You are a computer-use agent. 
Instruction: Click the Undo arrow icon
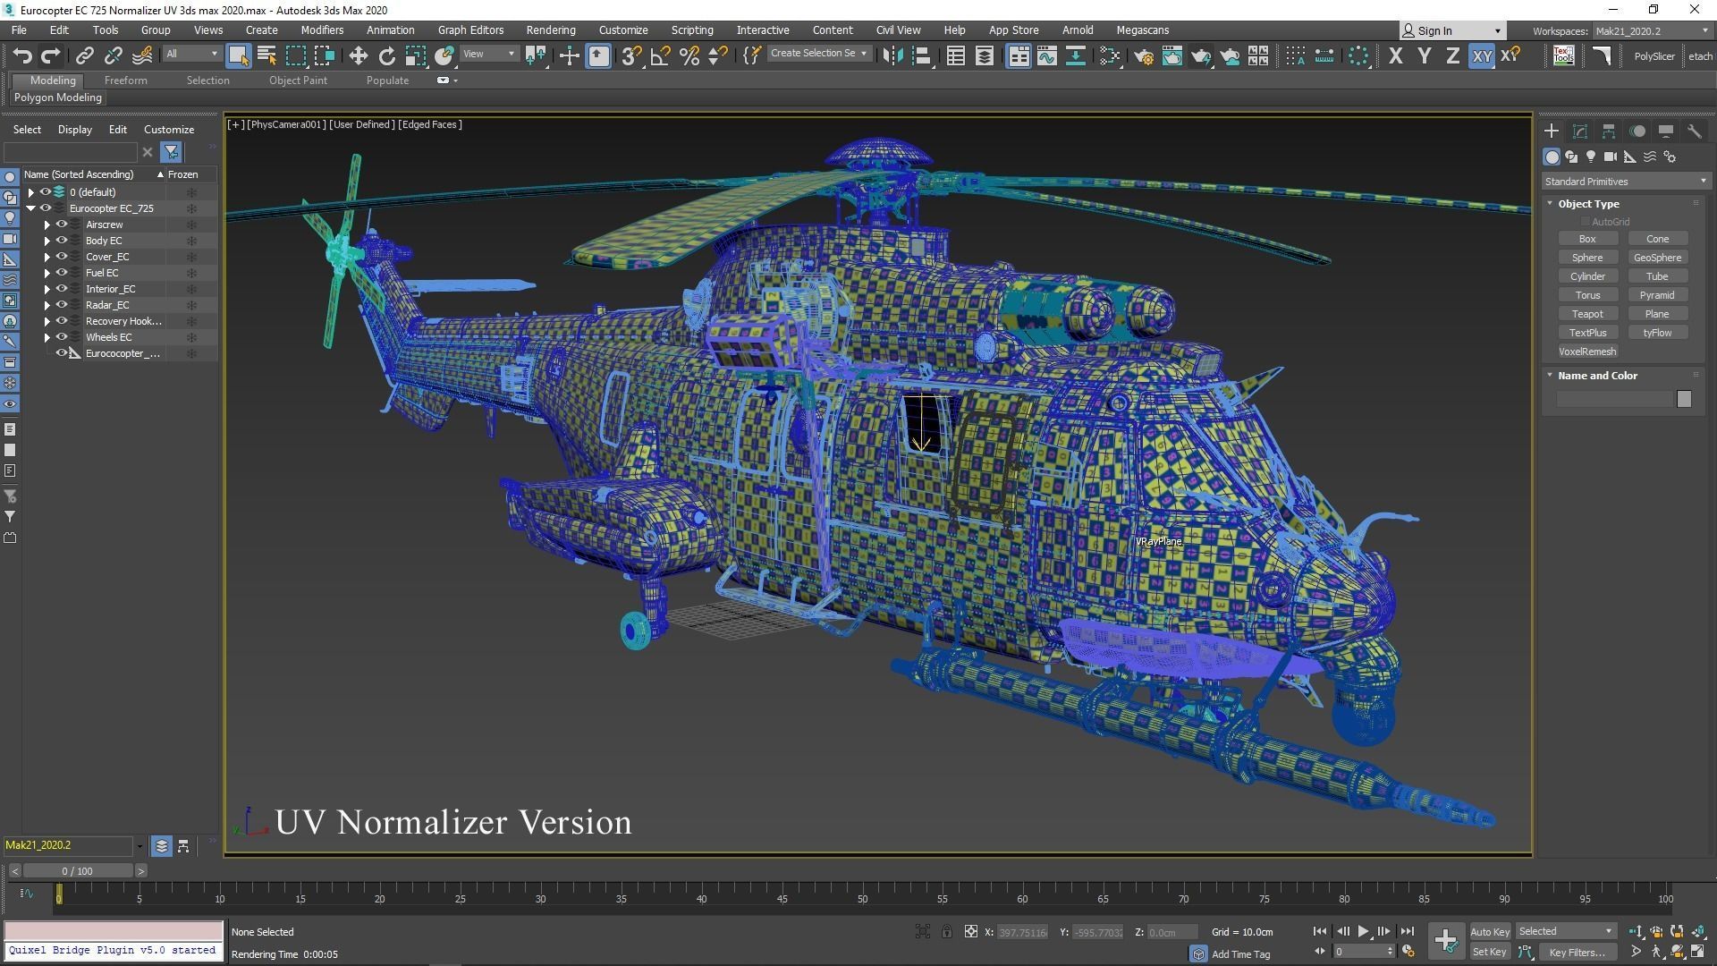click(x=21, y=56)
